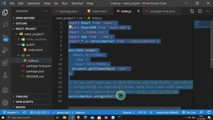Open the errors and warnings problems counter
213x120 pixels.
(39, 112)
